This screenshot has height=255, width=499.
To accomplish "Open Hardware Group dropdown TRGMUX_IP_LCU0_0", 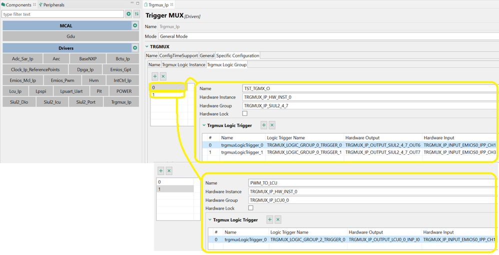I will click(x=373, y=200).
